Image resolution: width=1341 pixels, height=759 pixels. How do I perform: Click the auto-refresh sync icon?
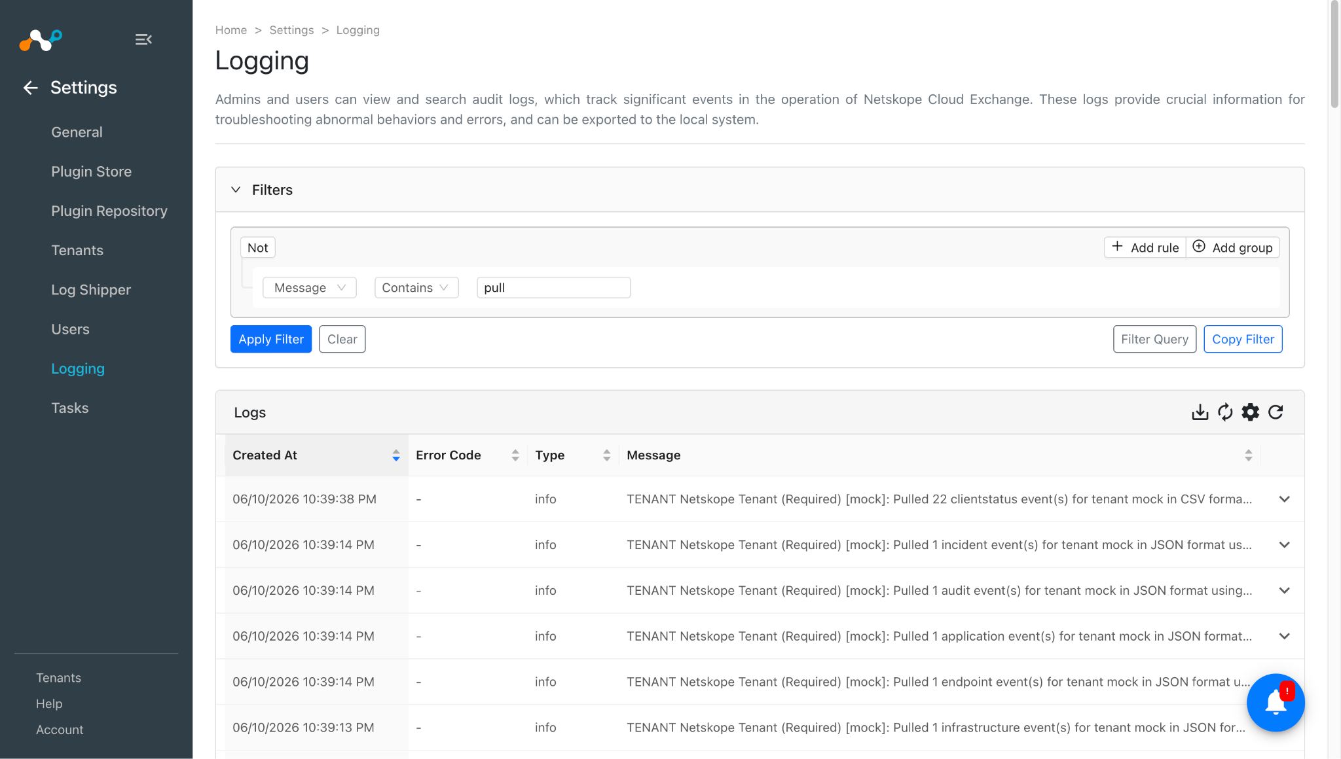[1225, 412]
